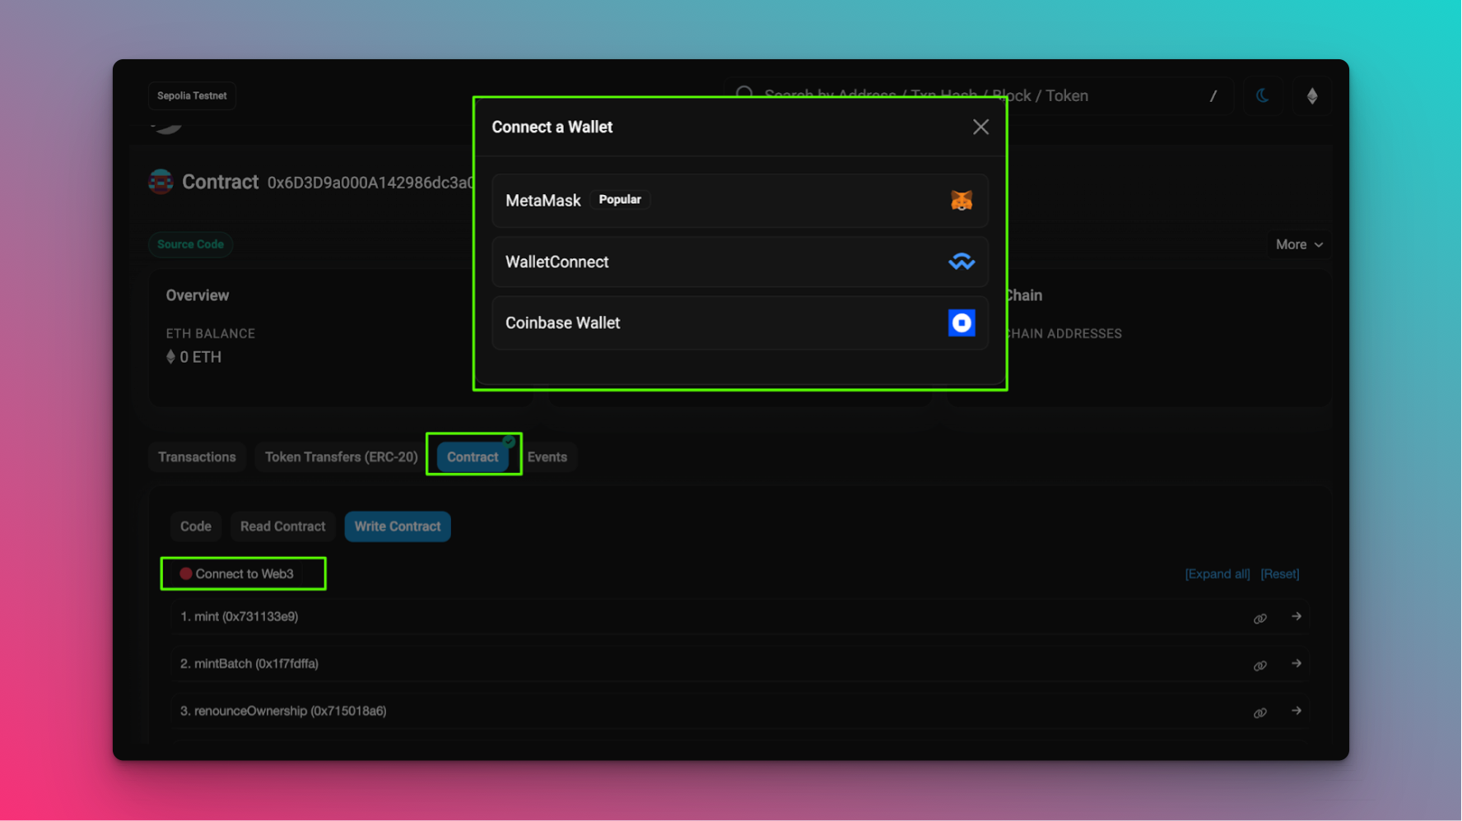Click the Sepolia Testnet badge

(x=192, y=95)
